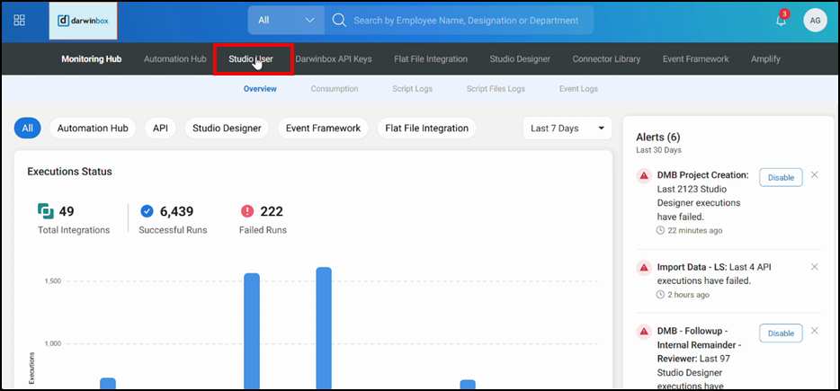Dismiss the Import Data - LS alert
This screenshot has height=391, width=840.
pos(814,267)
